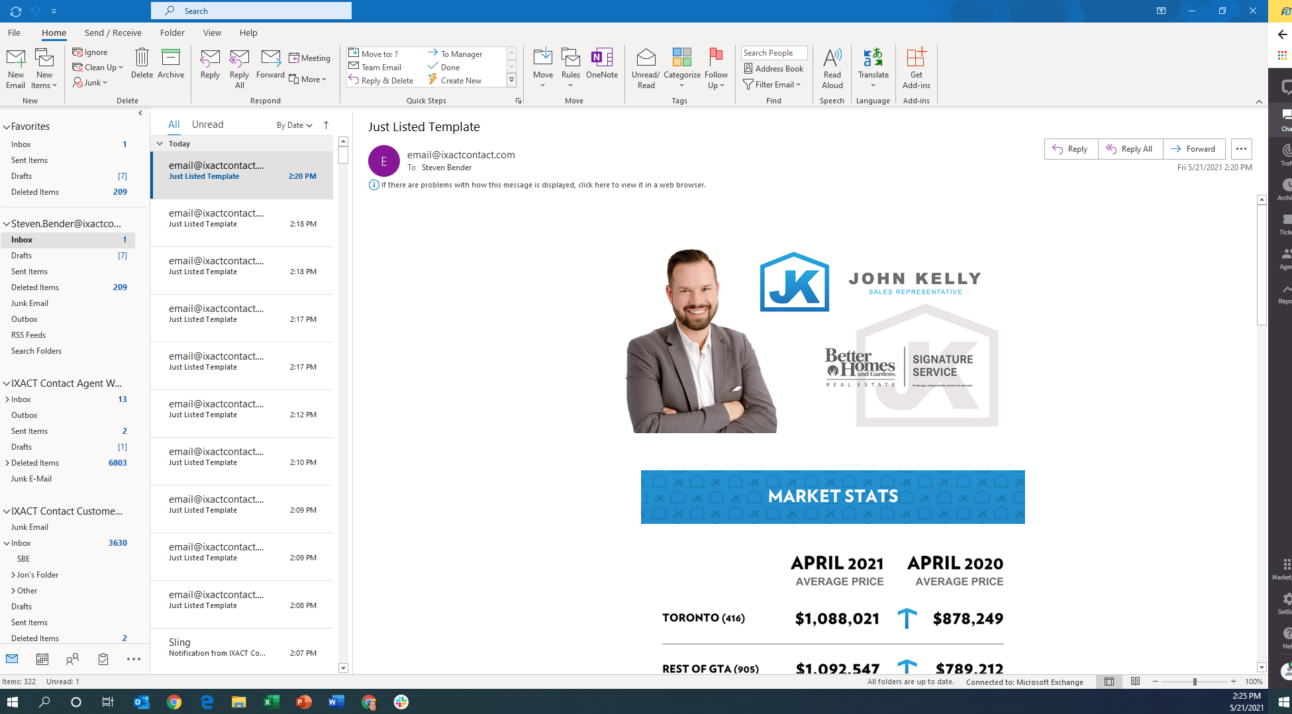Click the Archive icon in the ribbon
This screenshot has width=1292, height=714.
[x=170, y=64]
